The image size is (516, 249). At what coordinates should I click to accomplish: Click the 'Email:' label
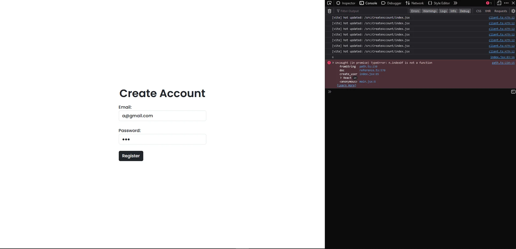click(x=125, y=107)
